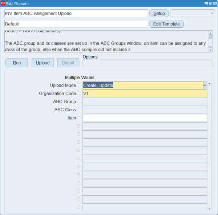This screenshot has width=218, height=215.
Task: Click the report name field INV Item ABC Assignment Upload
Action: pyautogui.click(x=76, y=13)
